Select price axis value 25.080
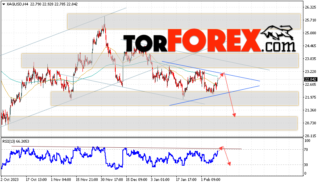Viewport: 319px width, 184px height. (x=310, y=33)
